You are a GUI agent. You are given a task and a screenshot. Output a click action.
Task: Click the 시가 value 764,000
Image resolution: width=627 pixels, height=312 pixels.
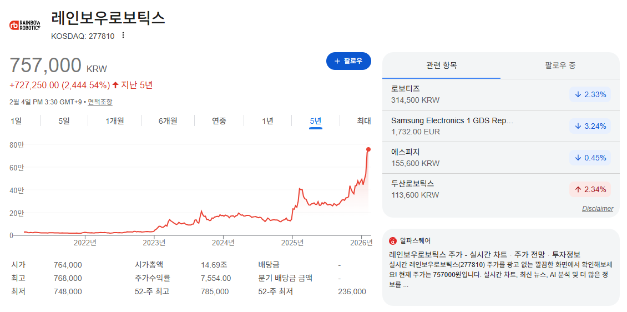[68, 265]
